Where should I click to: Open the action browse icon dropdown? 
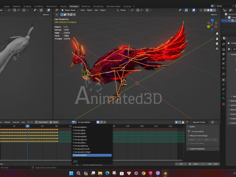74,122
